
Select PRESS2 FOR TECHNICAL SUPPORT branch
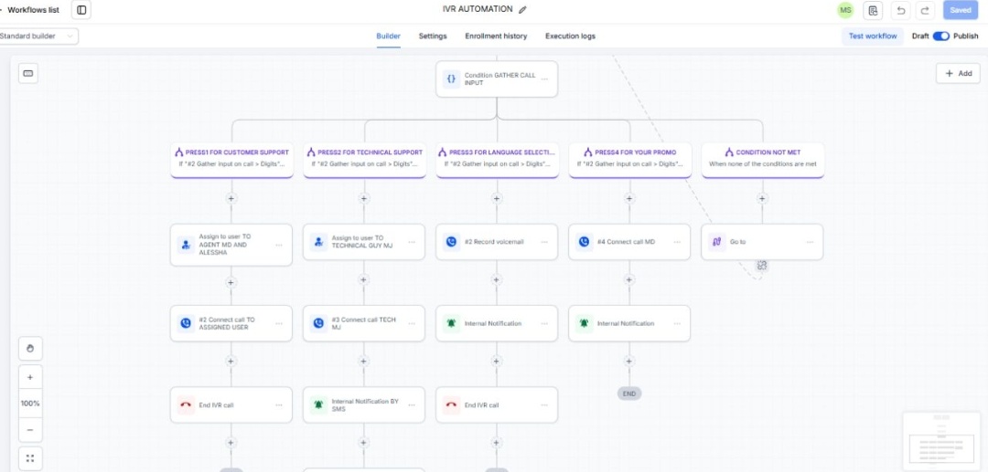364,160
